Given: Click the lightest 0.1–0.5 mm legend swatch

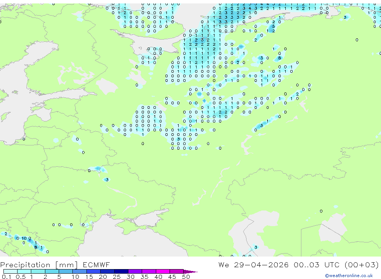Looking at the screenshot, I should (10, 271).
